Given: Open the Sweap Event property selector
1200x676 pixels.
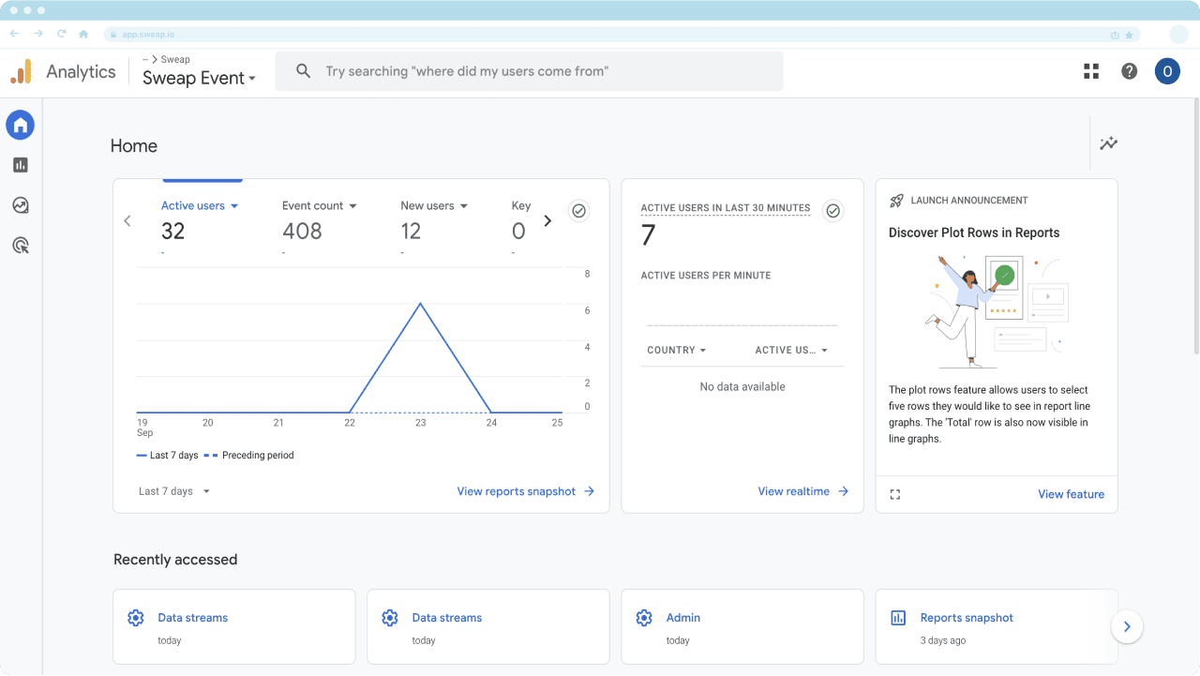Looking at the screenshot, I should pos(199,79).
